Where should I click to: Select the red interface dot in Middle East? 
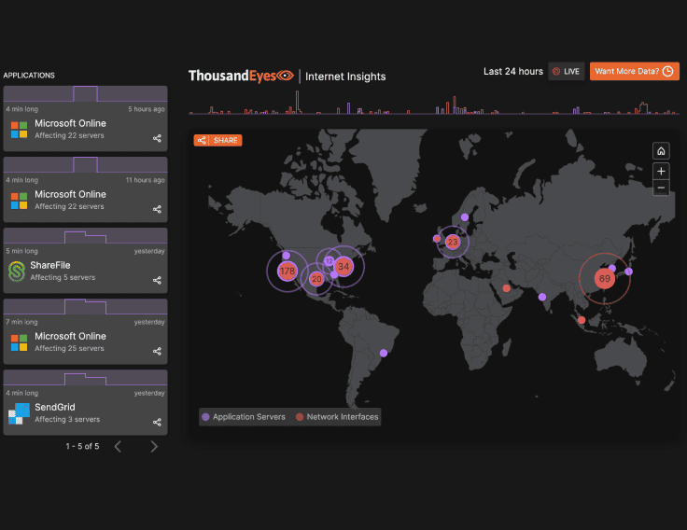point(507,288)
